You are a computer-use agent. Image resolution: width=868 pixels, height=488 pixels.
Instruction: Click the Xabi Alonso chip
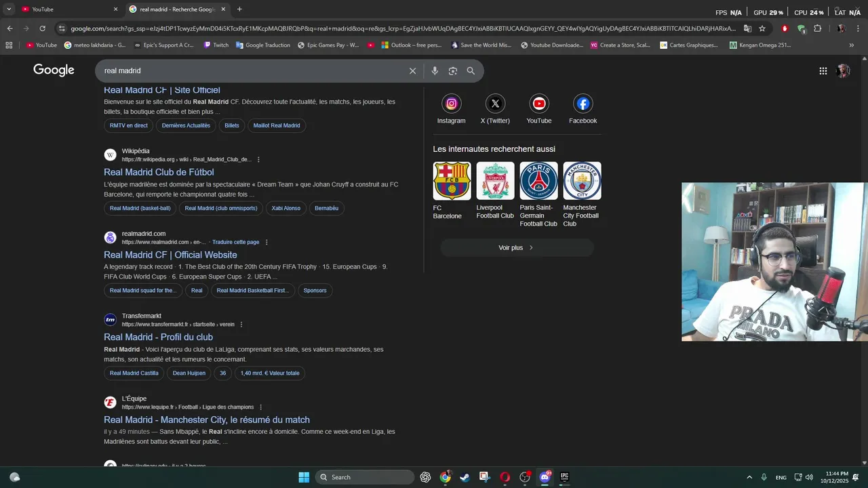coord(286,208)
